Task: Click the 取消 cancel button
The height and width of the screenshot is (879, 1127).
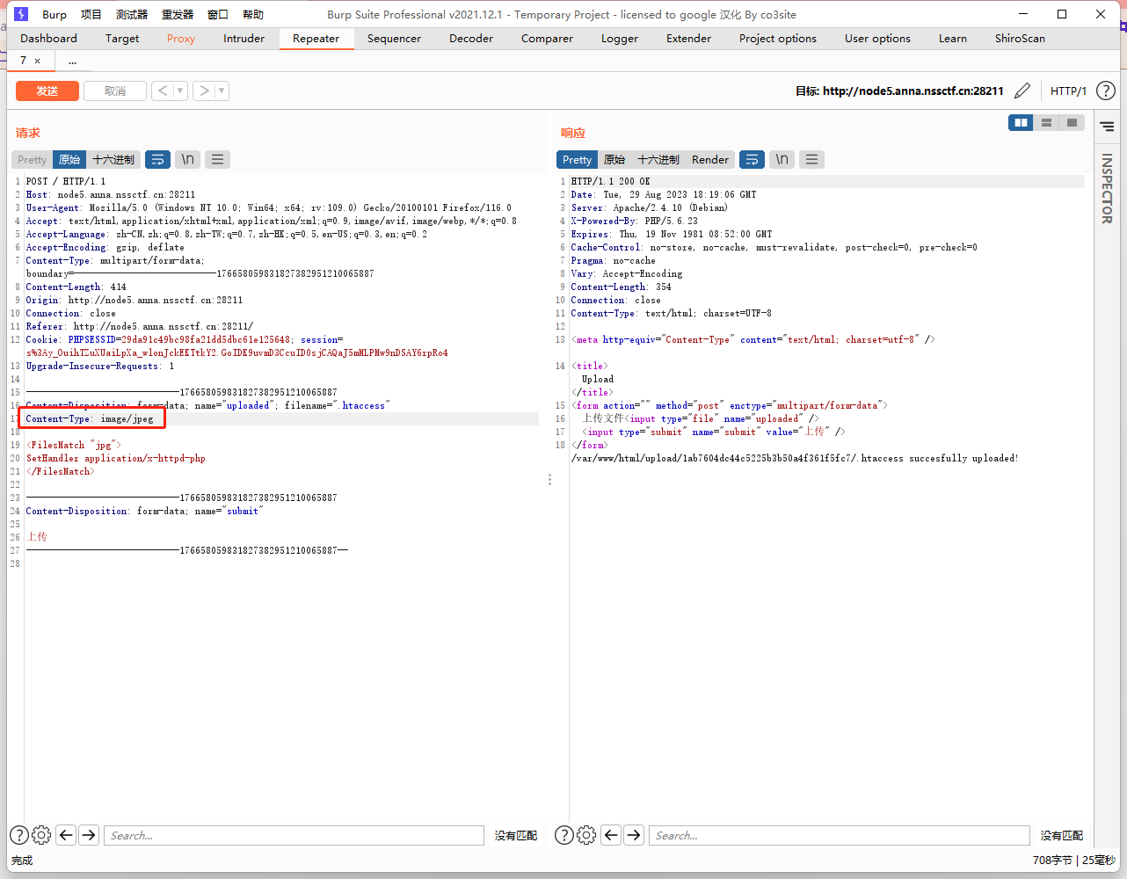Action: 115,91
